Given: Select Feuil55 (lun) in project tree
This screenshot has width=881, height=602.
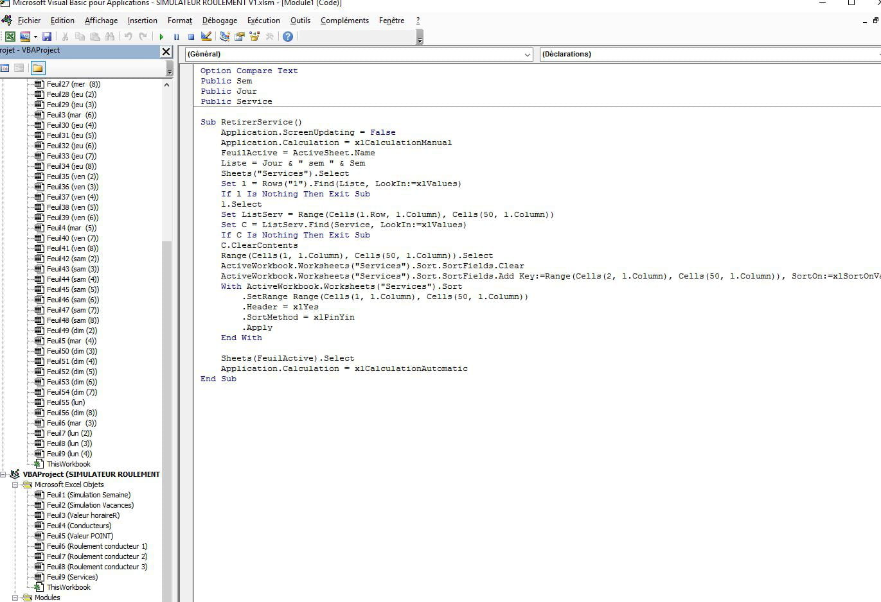Looking at the screenshot, I should pyautogui.click(x=66, y=402).
